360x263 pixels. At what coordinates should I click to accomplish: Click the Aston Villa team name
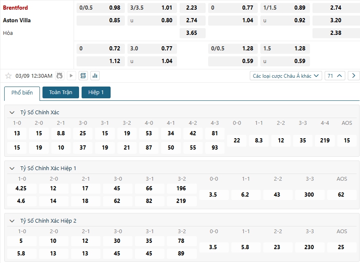[x=17, y=20]
